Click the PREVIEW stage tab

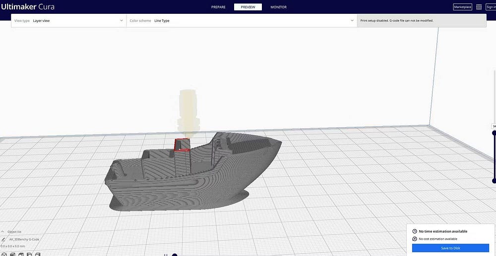tap(248, 7)
